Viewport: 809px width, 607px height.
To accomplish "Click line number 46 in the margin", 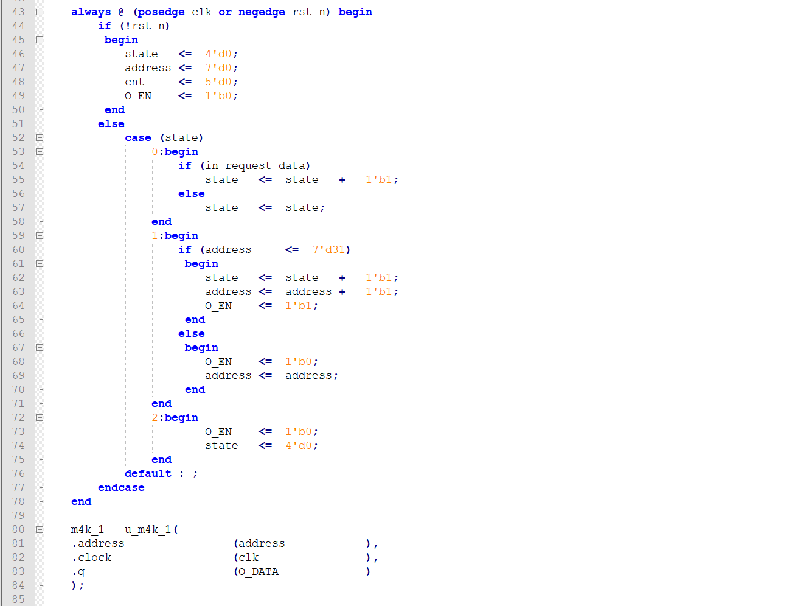I will (x=18, y=54).
